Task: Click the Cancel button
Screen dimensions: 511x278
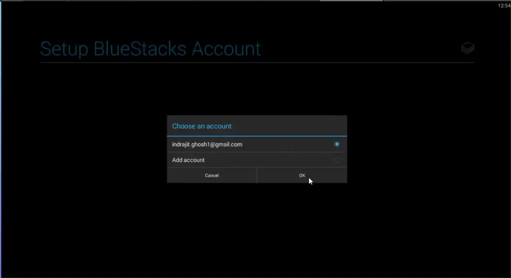Action: point(212,175)
